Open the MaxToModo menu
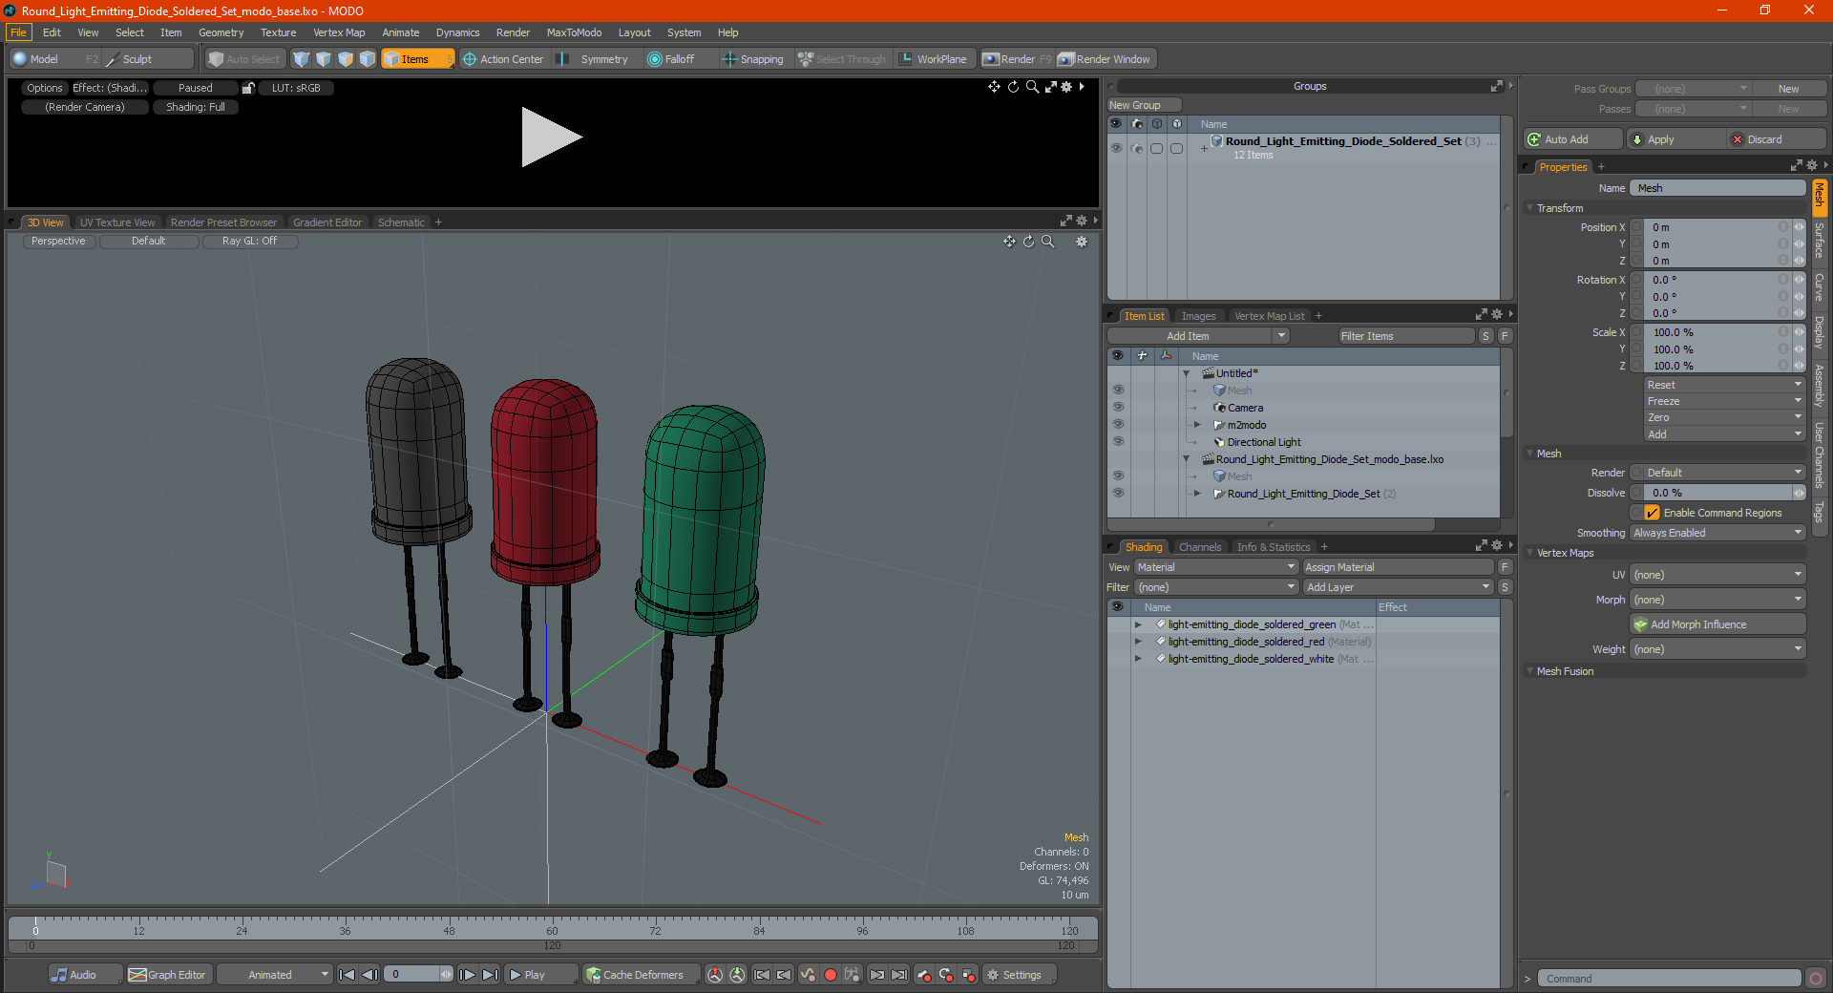 pyautogui.click(x=574, y=32)
